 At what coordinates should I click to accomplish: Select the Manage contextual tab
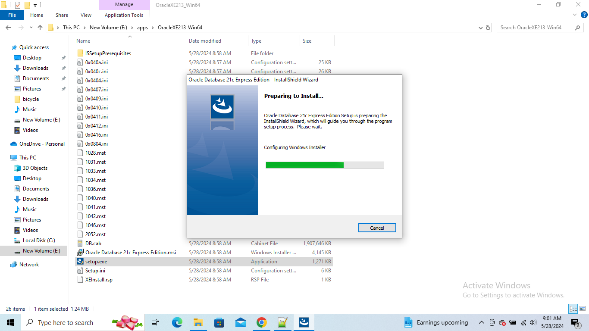[124, 5]
